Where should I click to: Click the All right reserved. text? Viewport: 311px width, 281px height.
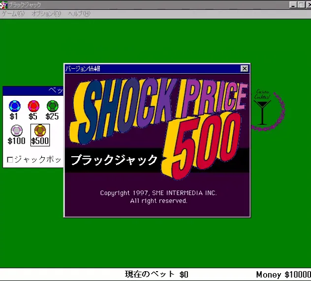click(158, 201)
